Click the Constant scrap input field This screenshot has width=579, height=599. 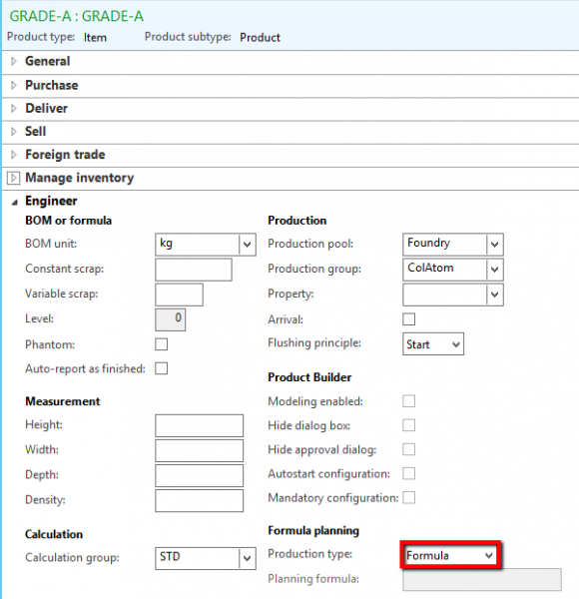(x=194, y=270)
